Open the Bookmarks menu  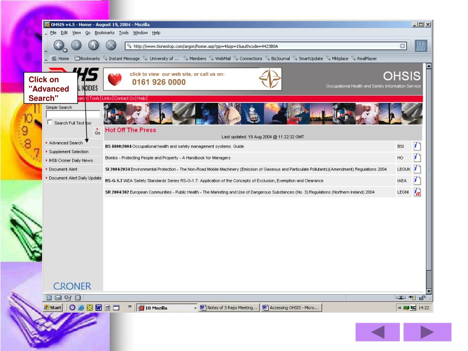[105, 33]
